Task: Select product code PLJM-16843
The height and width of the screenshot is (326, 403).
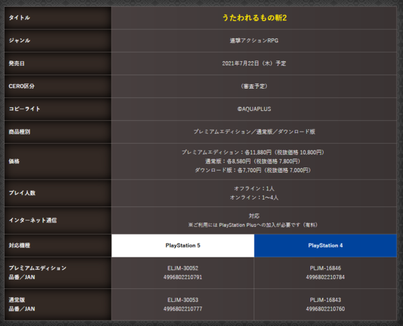Action: (325, 300)
